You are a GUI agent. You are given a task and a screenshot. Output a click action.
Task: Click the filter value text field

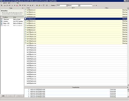tap(86, 5)
